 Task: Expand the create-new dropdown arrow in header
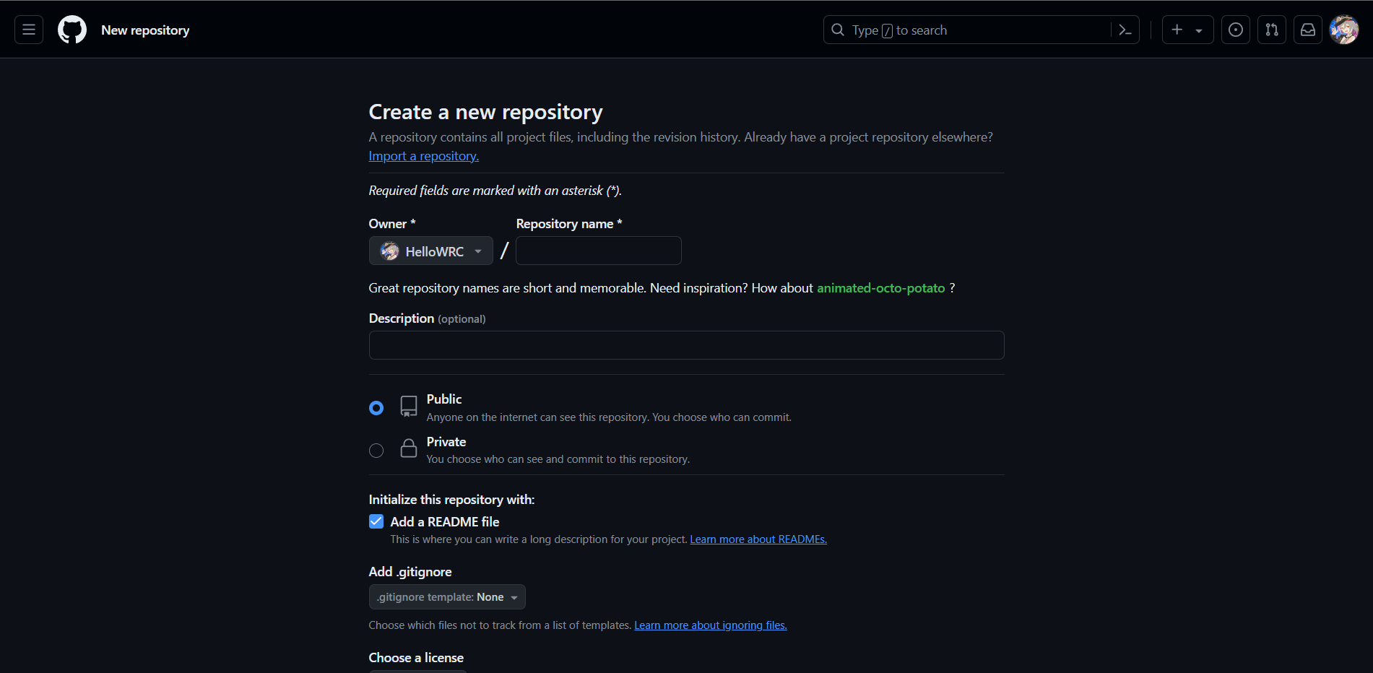tap(1199, 30)
